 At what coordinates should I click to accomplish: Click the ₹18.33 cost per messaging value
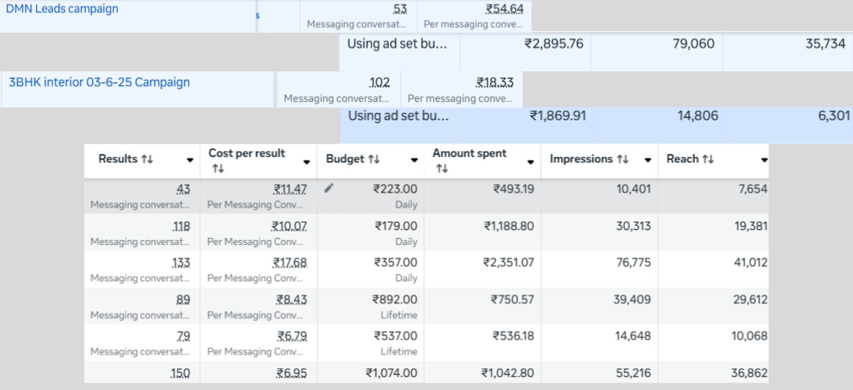[494, 83]
